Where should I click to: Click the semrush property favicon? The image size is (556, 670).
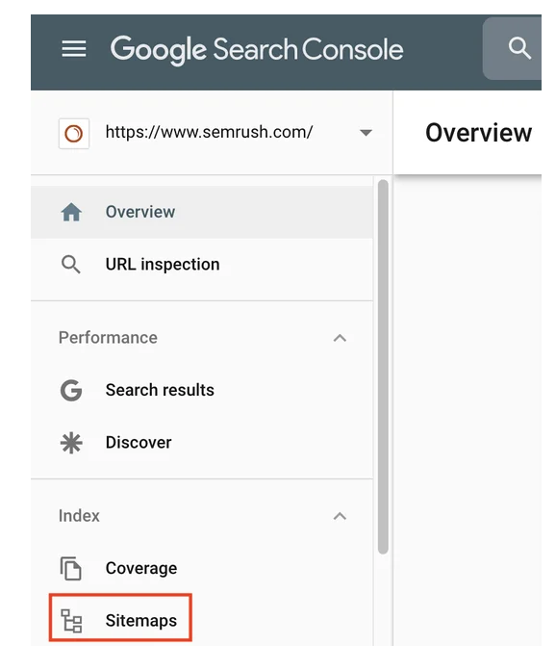74,133
